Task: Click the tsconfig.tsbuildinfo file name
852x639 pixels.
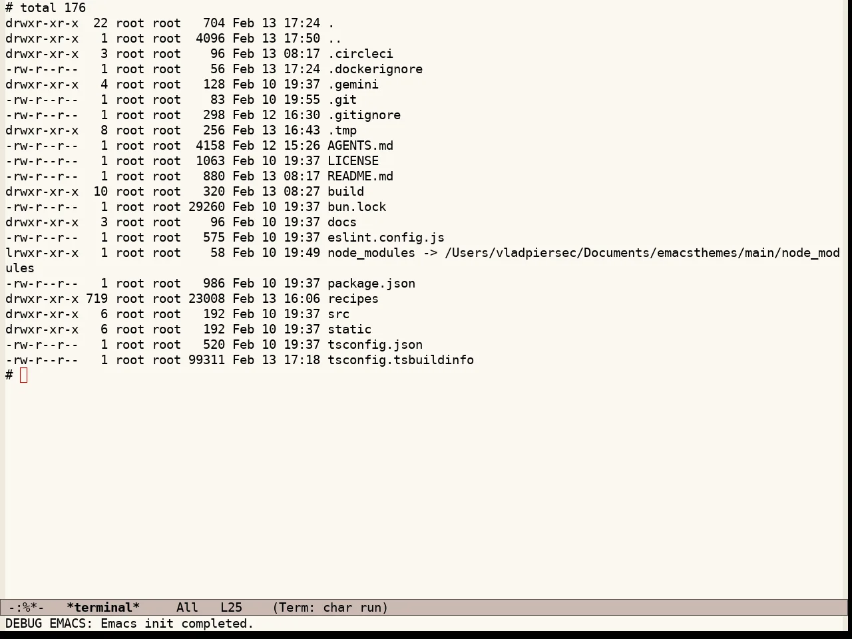Action: 401,360
